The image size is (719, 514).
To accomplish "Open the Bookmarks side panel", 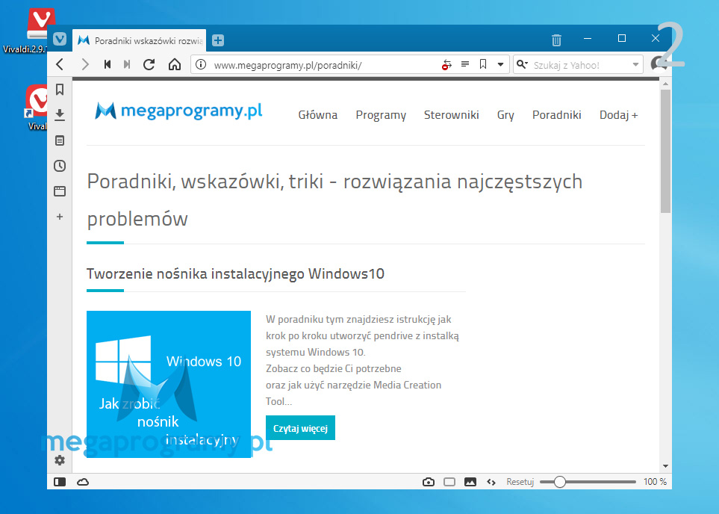I will [x=60, y=90].
